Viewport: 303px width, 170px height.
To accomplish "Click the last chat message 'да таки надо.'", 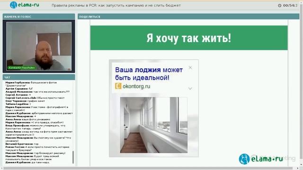I will [27, 162].
